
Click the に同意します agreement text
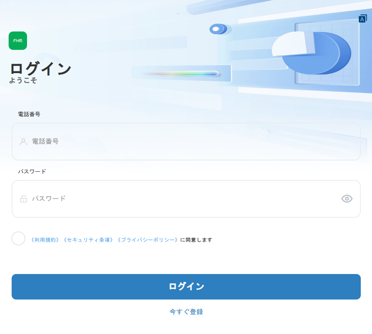196,240
